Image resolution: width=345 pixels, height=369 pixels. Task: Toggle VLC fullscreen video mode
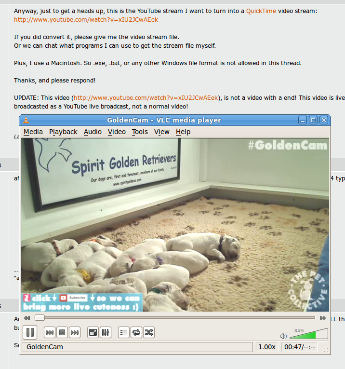(93, 332)
